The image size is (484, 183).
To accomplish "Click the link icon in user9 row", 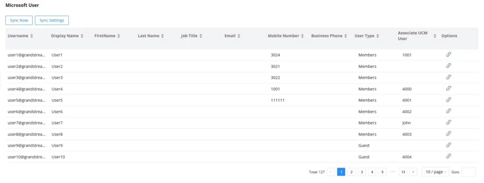I will [449, 145].
